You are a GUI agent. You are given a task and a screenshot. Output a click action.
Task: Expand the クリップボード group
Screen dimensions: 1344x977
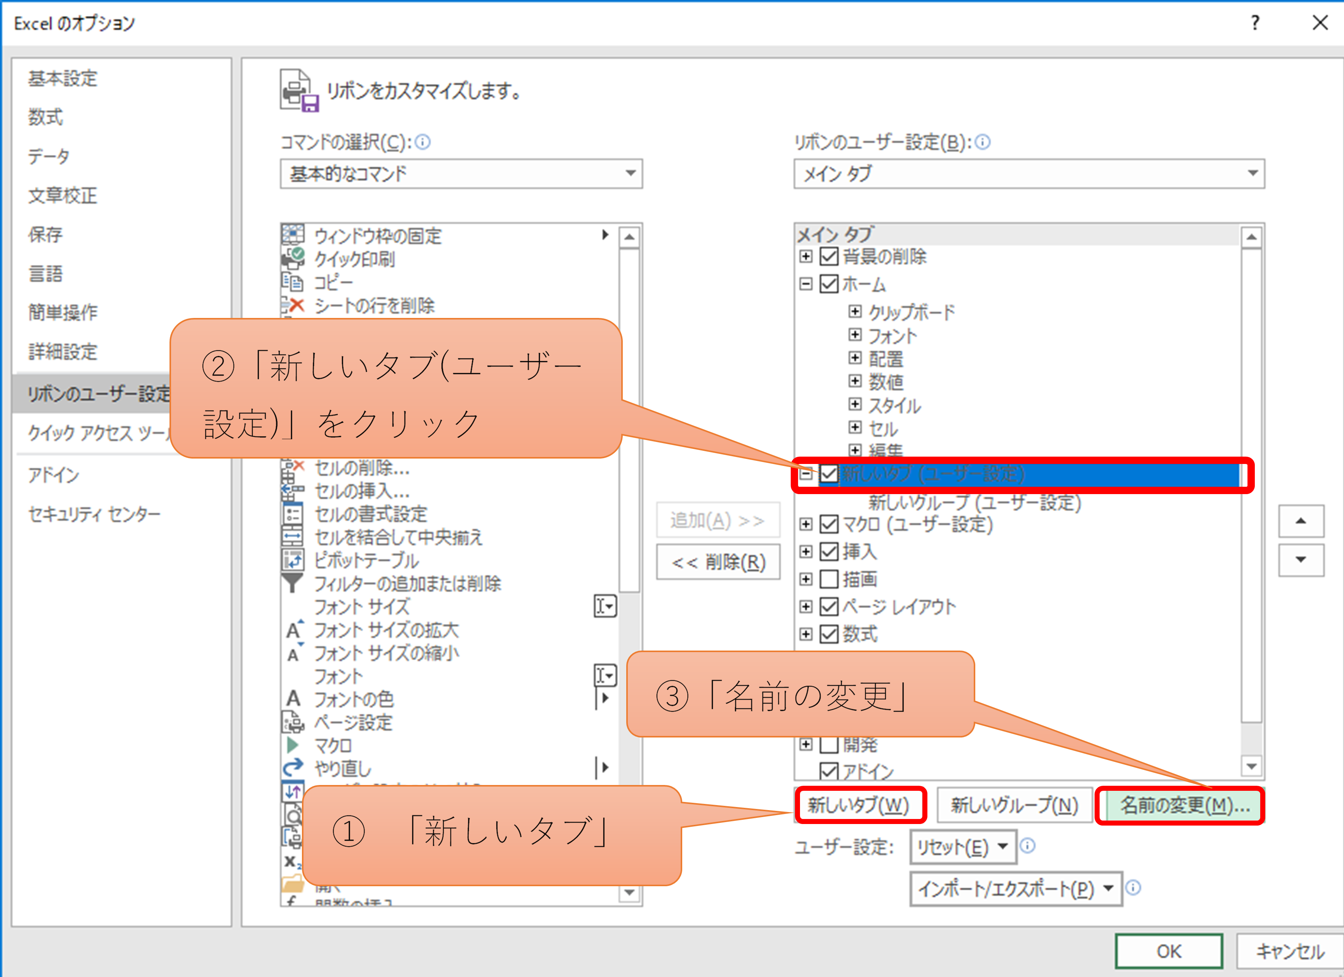854,311
